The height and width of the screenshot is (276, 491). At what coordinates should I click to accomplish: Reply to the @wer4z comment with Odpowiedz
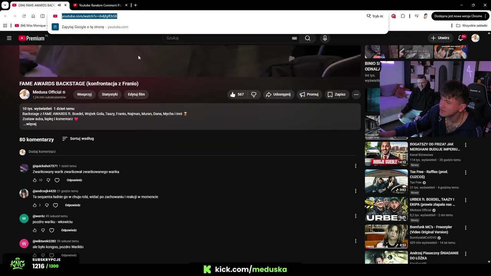click(69, 230)
